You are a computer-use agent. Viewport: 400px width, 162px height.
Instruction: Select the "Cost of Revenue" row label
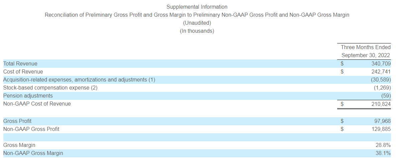click(23, 71)
